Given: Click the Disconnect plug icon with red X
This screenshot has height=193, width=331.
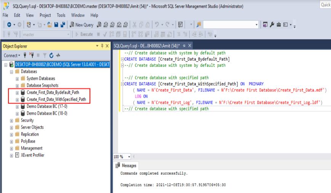Looking at the screenshot, I should [x=32, y=55].
